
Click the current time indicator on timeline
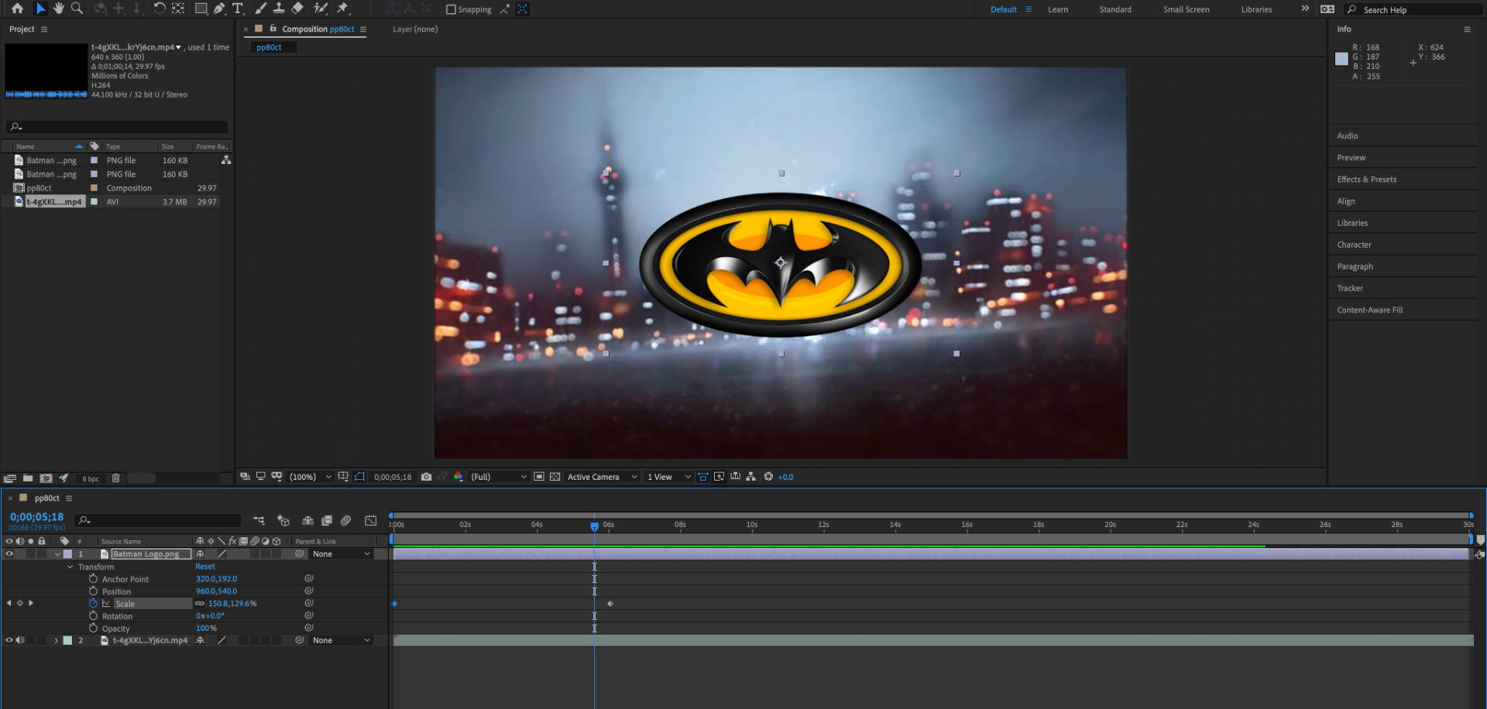coord(594,526)
